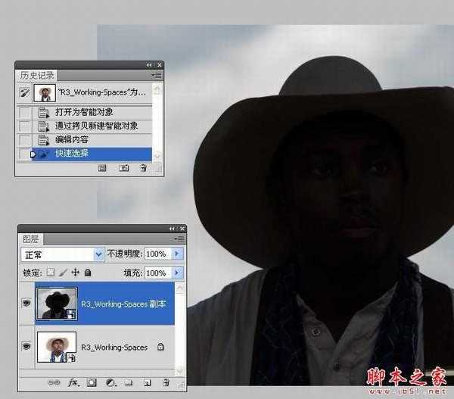Click the Layers list scroll-up arrow
This screenshot has height=399, width=454.
(x=180, y=288)
